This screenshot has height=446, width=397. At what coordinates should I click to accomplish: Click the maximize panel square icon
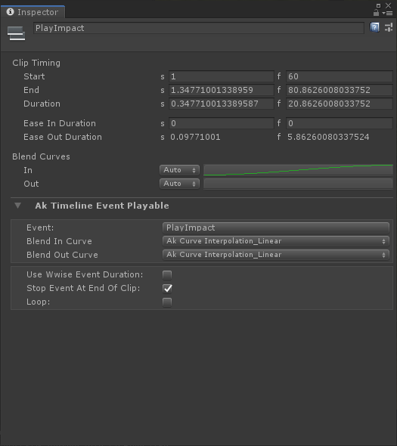[378, 5]
